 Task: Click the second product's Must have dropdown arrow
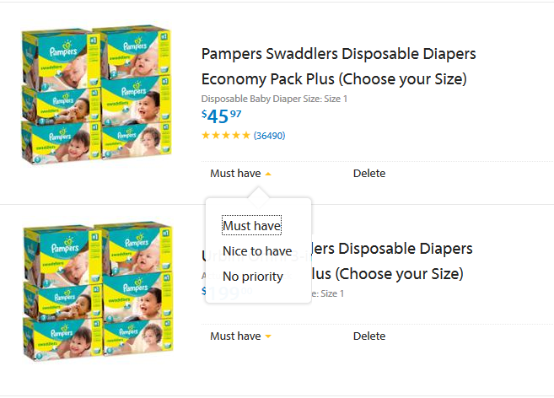coord(268,336)
